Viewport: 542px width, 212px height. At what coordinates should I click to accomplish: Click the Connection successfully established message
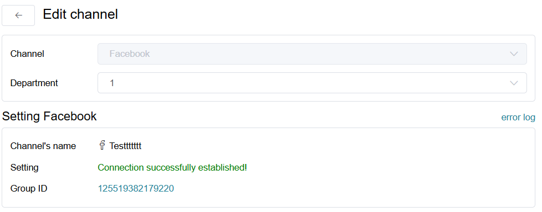click(x=172, y=168)
